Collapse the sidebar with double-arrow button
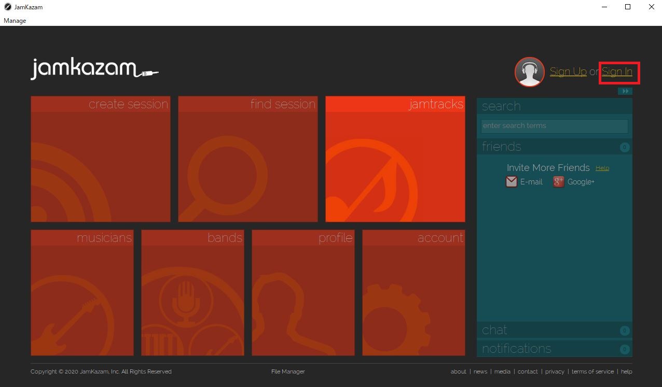Viewport: 662px width, 387px height. [625, 91]
